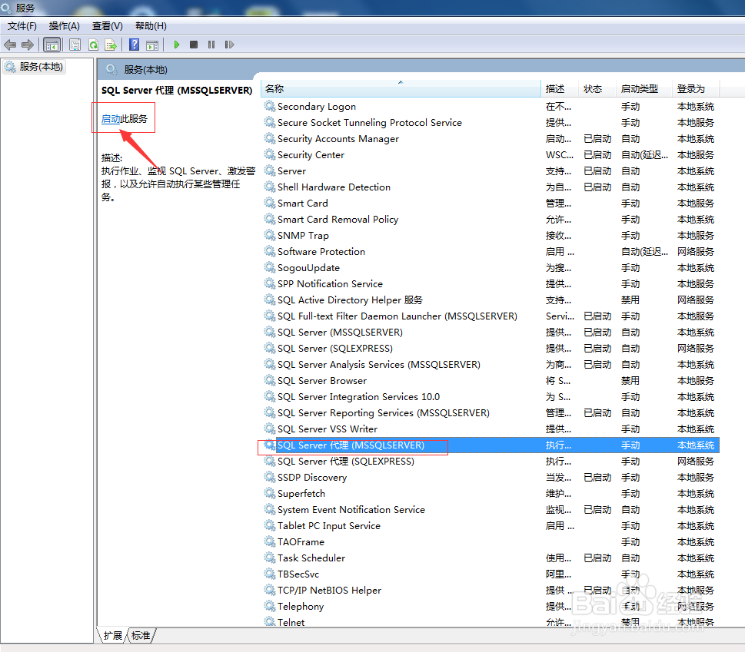Click the Stop Service square icon
745x652 pixels.
[x=194, y=45]
